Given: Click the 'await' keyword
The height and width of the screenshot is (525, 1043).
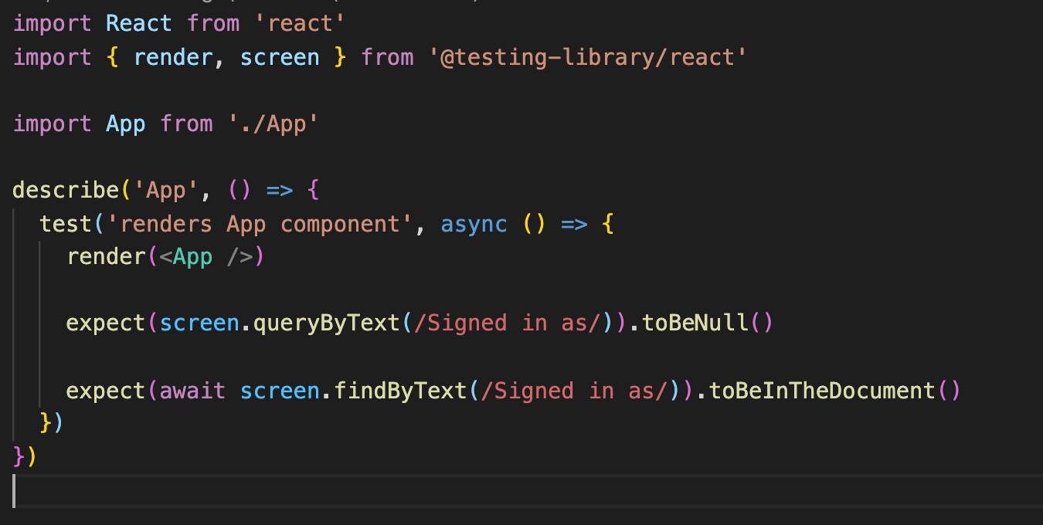Looking at the screenshot, I should tap(192, 390).
